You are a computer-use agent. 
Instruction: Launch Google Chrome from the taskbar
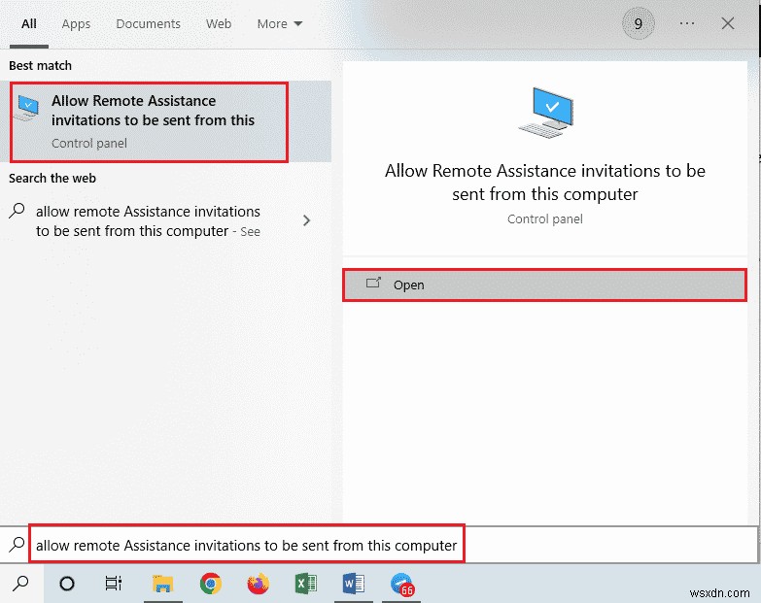coord(210,584)
